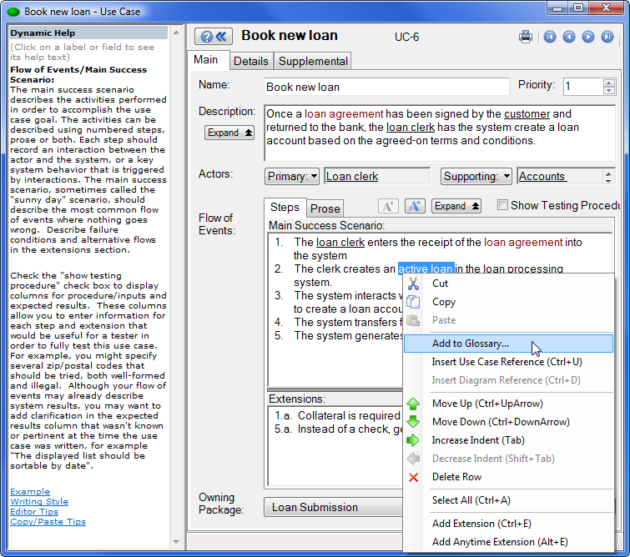Image resolution: width=630 pixels, height=557 pixels.
Task: Switch to the Main tab
Action: click(205, 60)
